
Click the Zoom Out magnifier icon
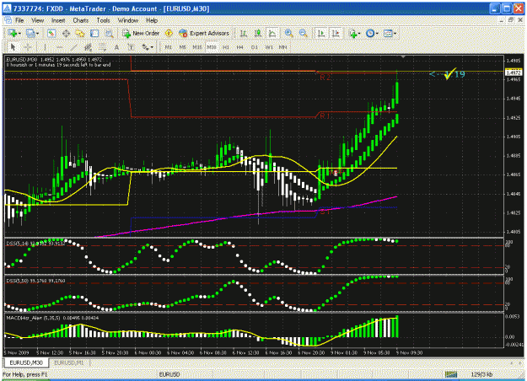tap(304, 33)
